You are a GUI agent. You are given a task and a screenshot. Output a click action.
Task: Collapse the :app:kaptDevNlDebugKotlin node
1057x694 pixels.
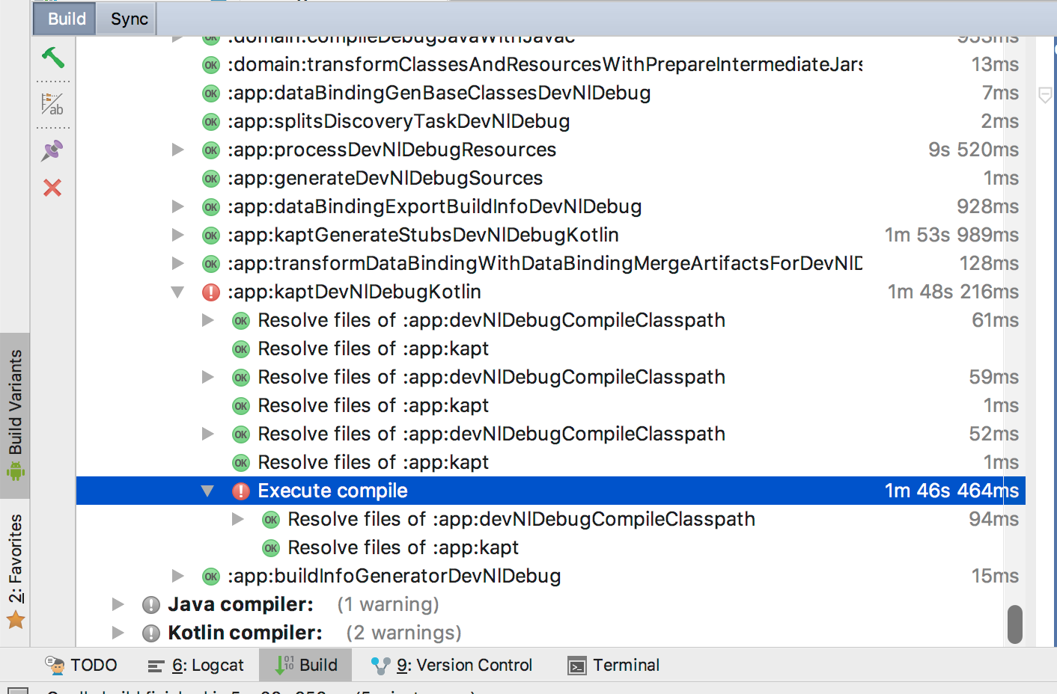(x=177, y=292)
